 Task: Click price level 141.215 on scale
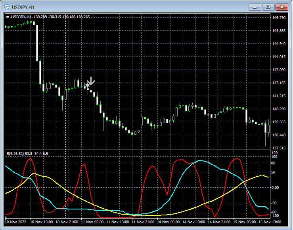[279, 96]
